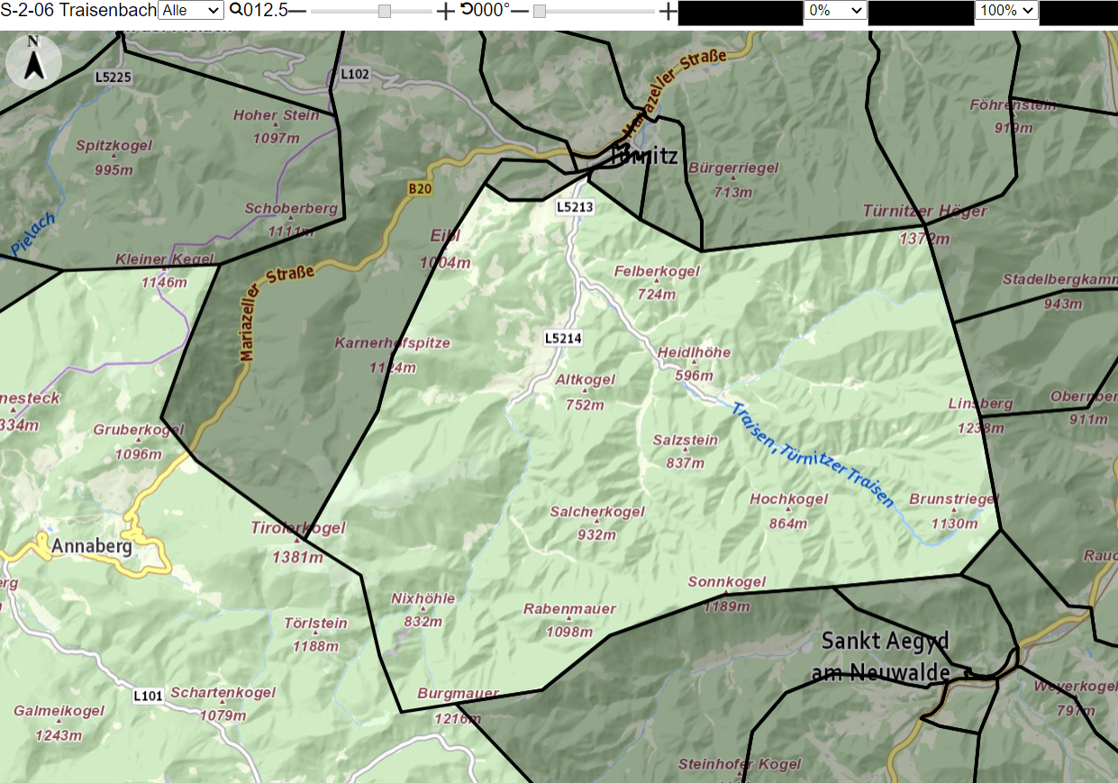Click the rotation reset arrow icon

(467, 10)
